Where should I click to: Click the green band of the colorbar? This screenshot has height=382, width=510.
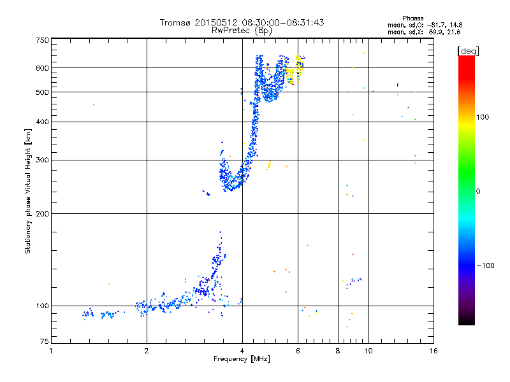pos(466,178)
